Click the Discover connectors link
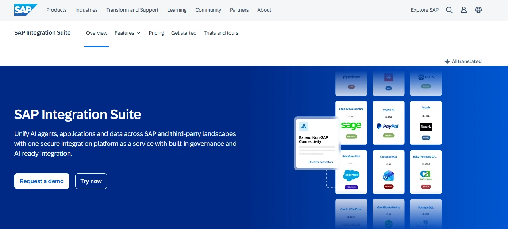The image size is (508, 229). pyautogui.click(x=321, y=162)
